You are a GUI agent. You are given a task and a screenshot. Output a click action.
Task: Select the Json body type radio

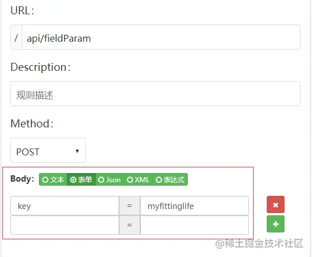[x=110, y=179]
